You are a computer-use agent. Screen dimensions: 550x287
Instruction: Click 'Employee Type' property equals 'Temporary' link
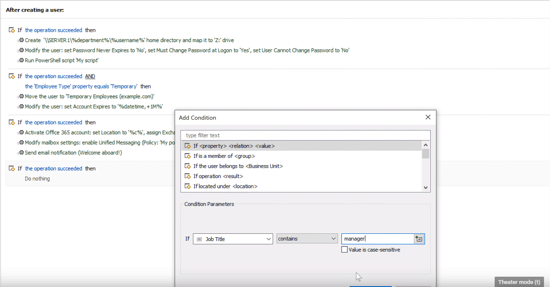click(81, 86)
